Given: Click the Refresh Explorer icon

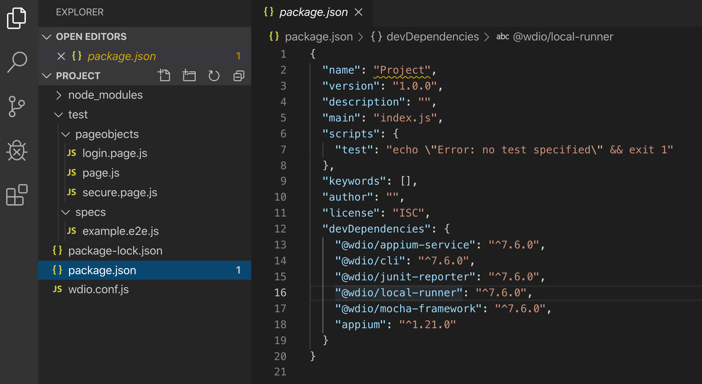Looking at the screenshot, I should [214, 75].
